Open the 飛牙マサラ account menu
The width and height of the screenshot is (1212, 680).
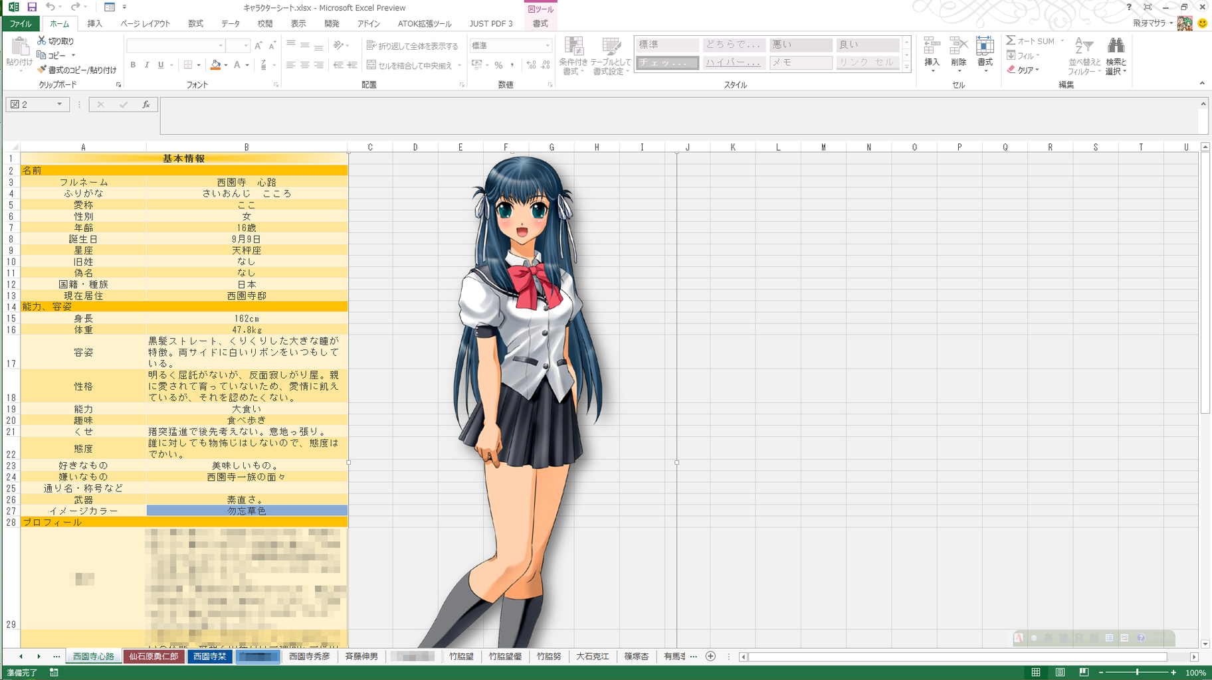coord(1153,23)
